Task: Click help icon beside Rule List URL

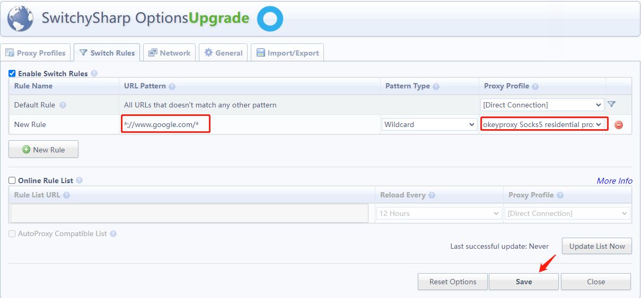Action: coord(66,195)
